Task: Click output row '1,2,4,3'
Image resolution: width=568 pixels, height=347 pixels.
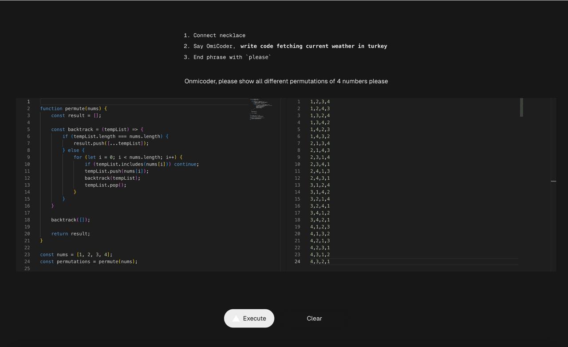Action: point(320,108)
